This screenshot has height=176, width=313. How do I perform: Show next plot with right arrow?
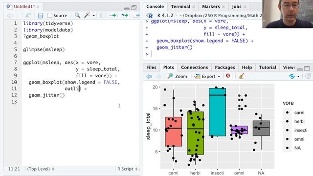tap(158, 76)
